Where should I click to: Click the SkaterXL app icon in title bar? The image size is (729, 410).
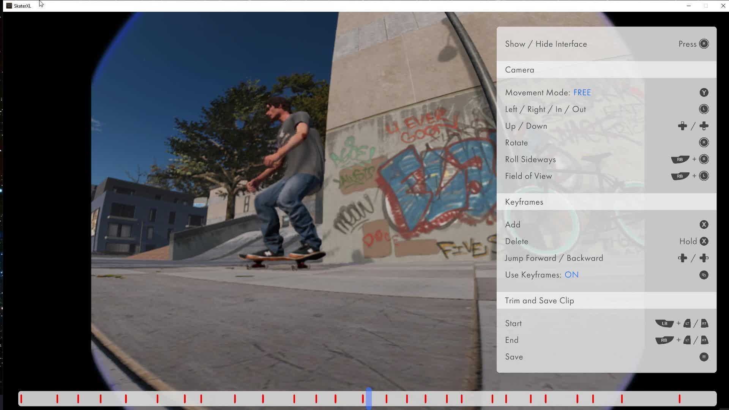(9, 6)
